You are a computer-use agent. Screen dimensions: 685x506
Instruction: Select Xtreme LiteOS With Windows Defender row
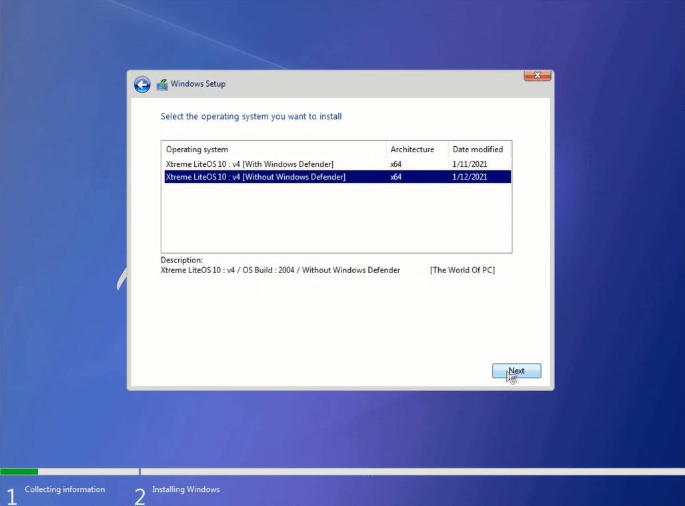pos(337,164)
